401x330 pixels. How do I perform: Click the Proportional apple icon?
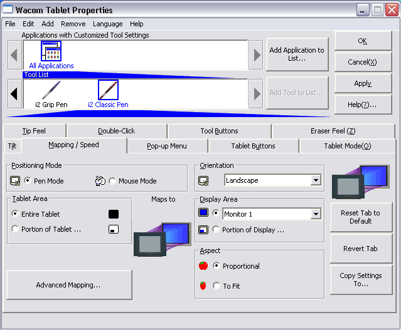tap(203, 266)
